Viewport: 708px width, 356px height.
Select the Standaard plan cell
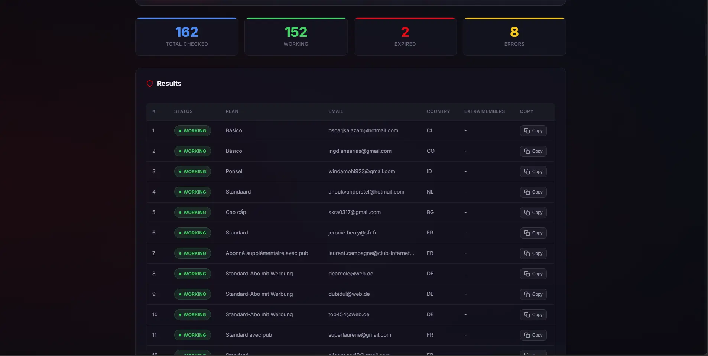238,192
